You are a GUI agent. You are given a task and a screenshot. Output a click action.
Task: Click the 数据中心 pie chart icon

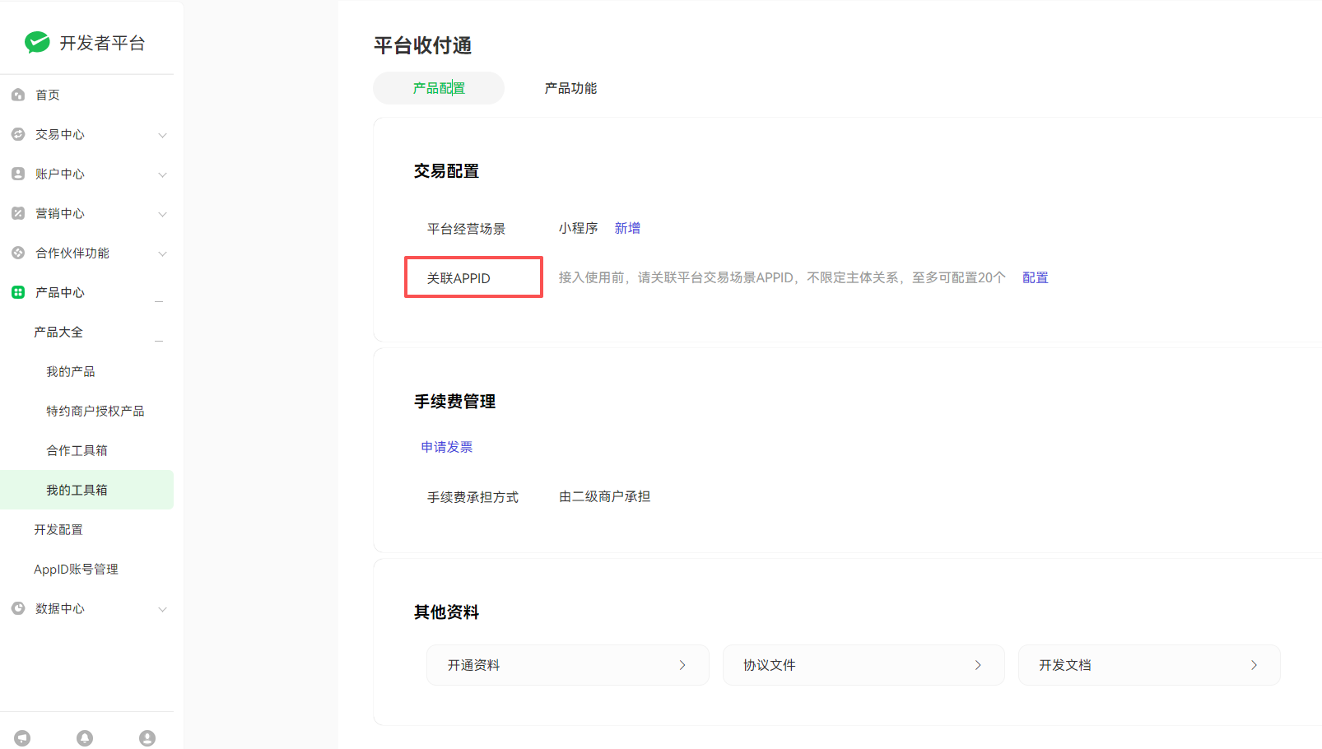[18, 608]
